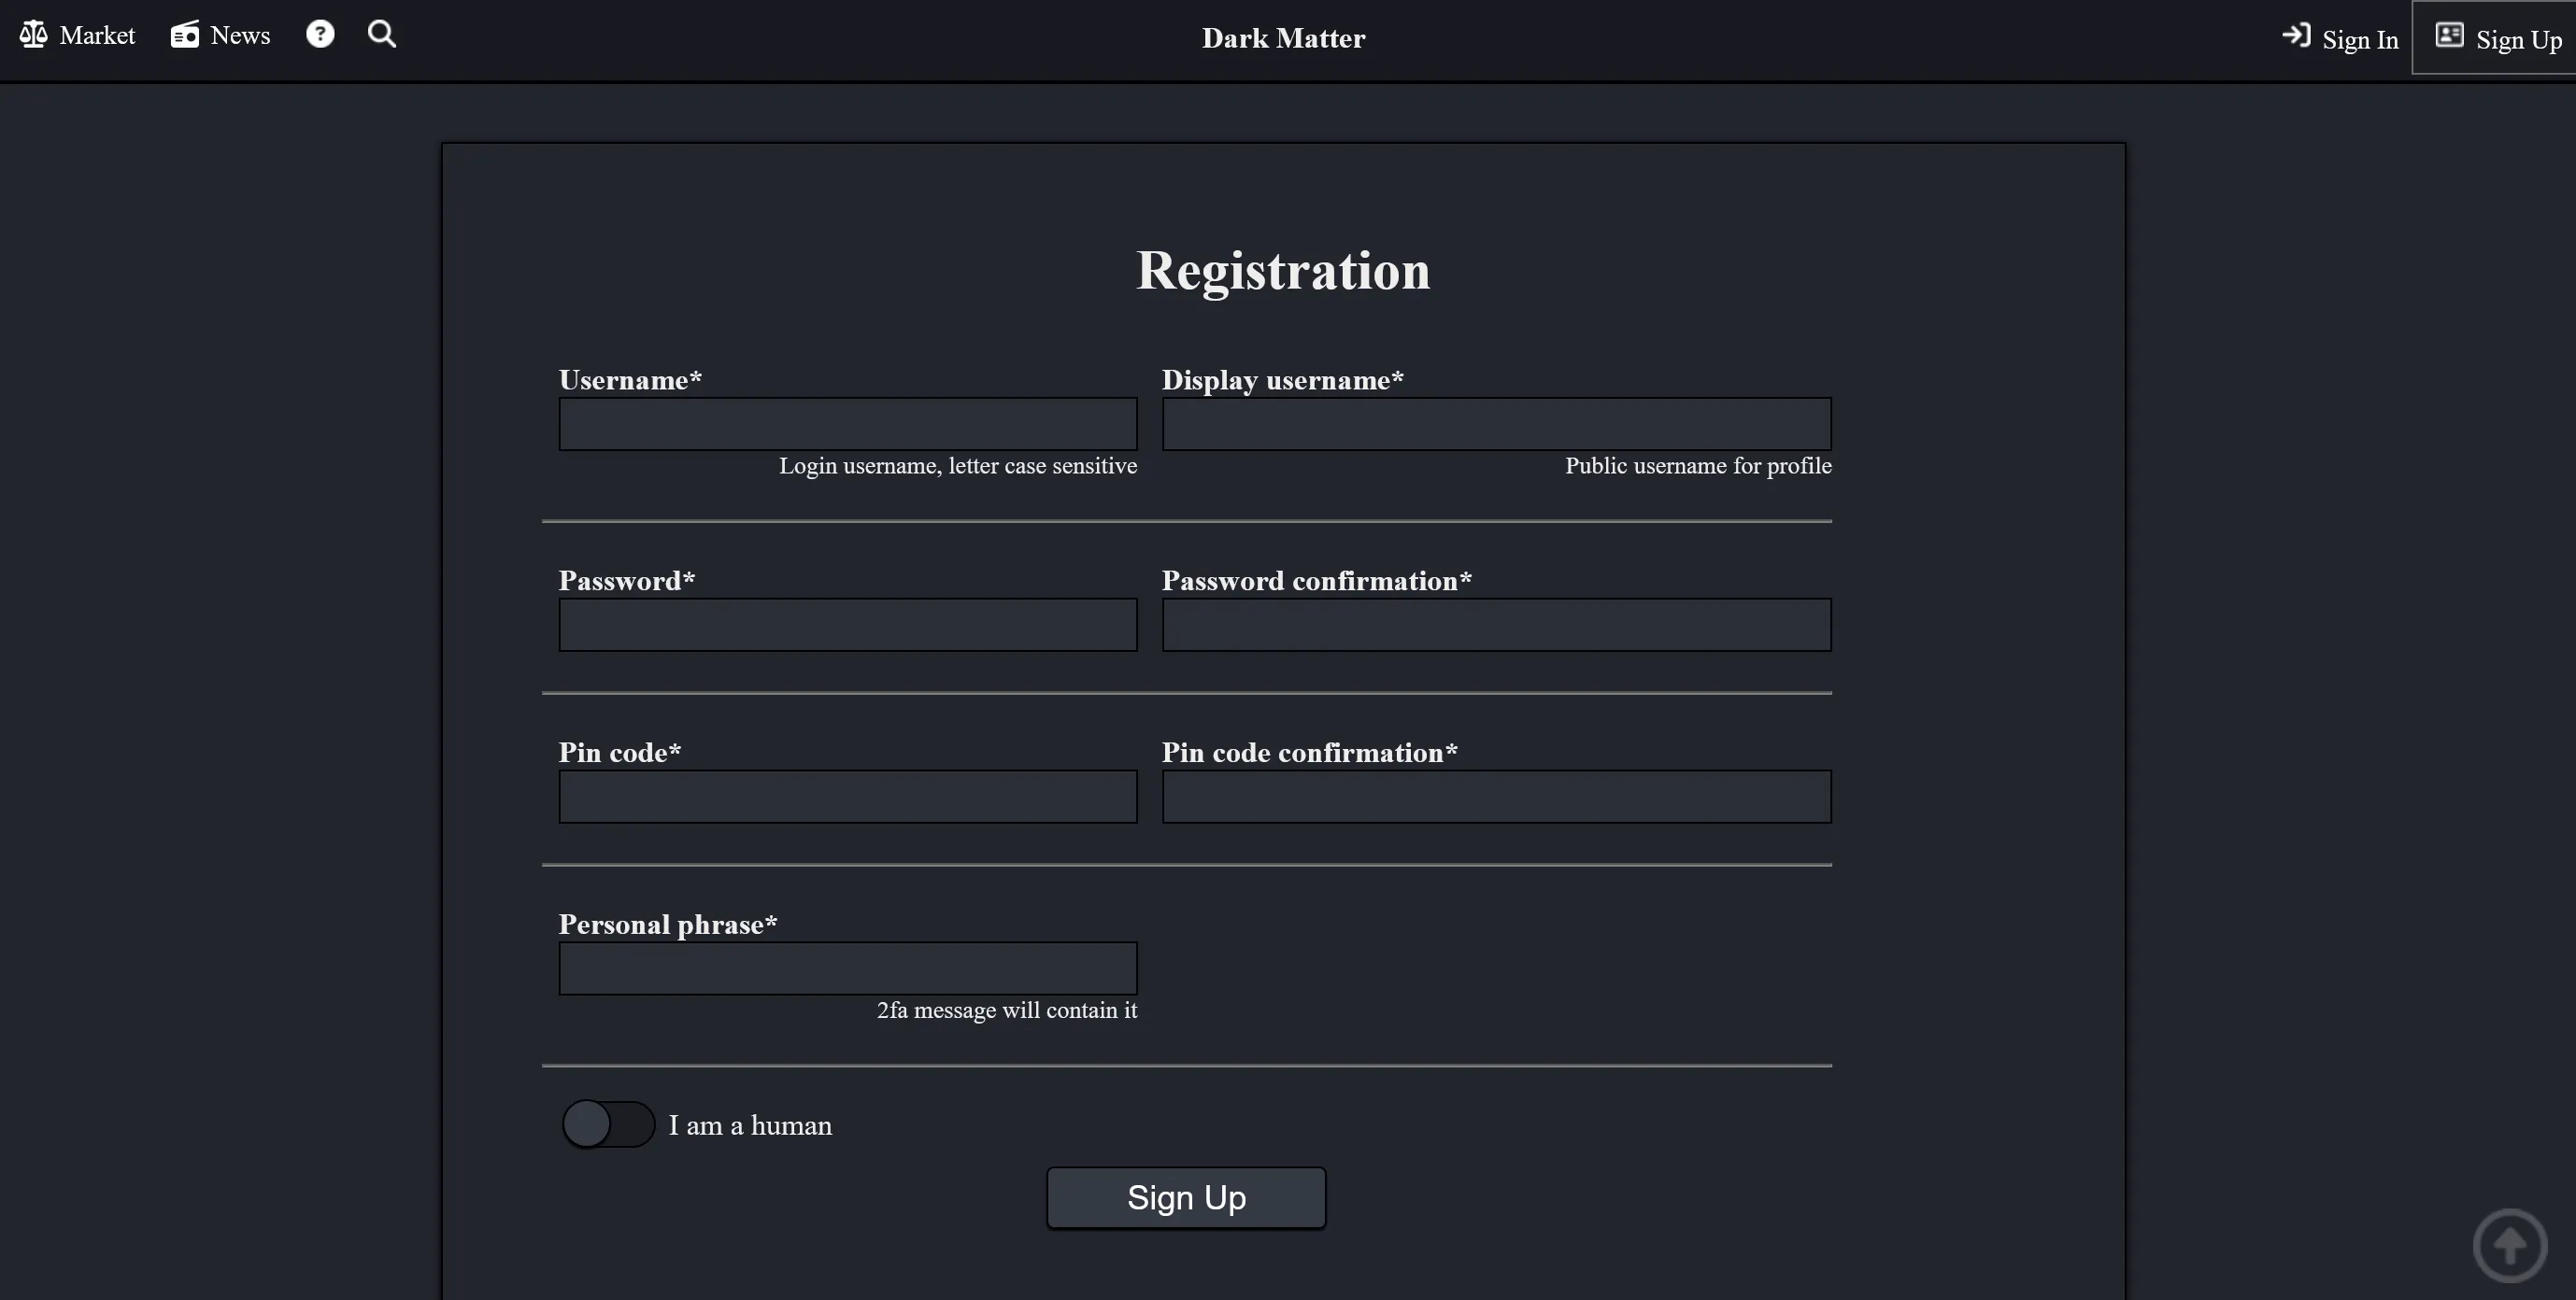The width and height of the screenshot is (2576, 1300).
Task: Go to Sign In page
Action: pos(2360,38)
